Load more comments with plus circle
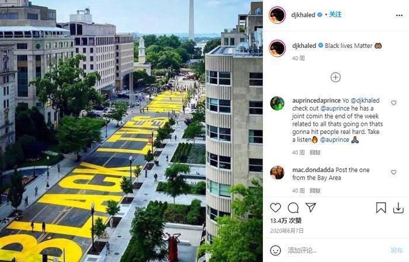Viewport: 409px width, 262px height. (335, 77)
